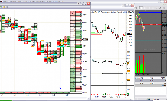Click the MetaTrader app icon in title bar

coord(1,1)
